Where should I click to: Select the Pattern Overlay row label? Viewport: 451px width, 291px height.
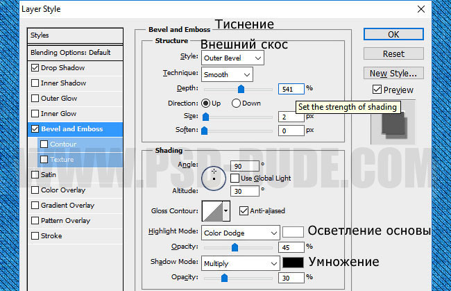tap(66, 220)
